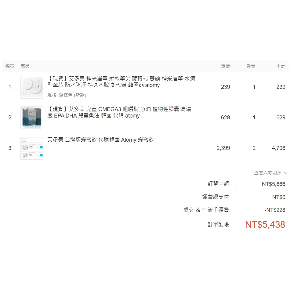Viewport: 294px width, 294px height.
Task: Click the 查看入帳明細 text link
Action: coord(268,173)
